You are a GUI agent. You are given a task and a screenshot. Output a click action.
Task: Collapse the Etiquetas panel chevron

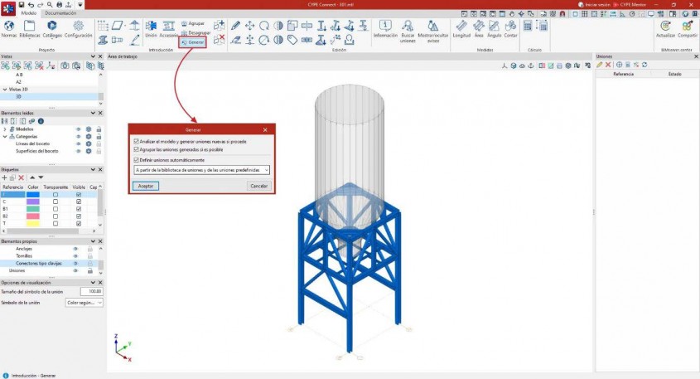[x=93, y=169]
